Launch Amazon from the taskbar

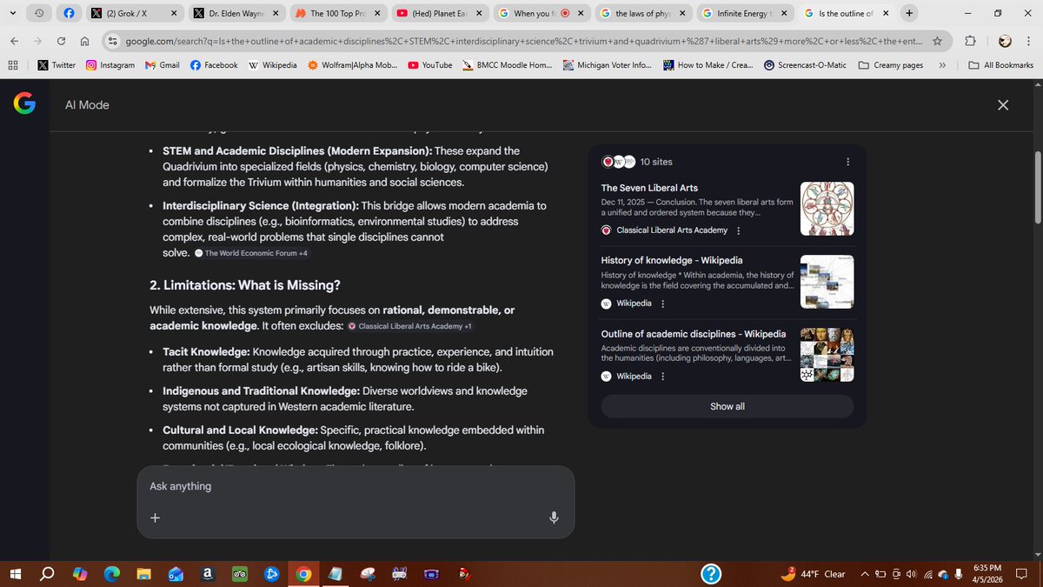coord(207,574)
